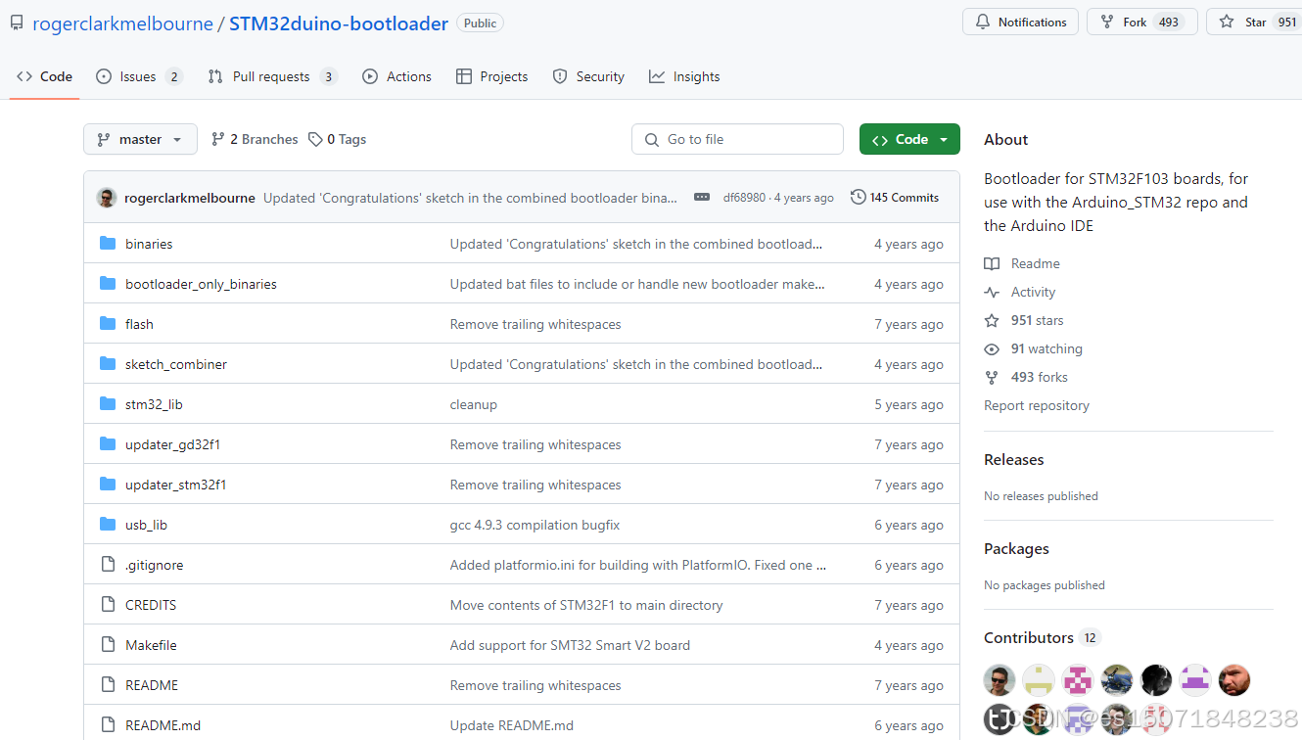Click the Fork 493 button
1302x740 pixels.
[x=1142, y=22]
